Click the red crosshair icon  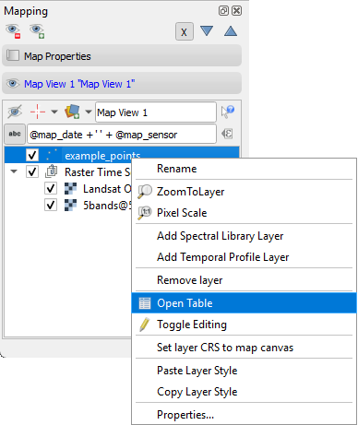(x=38, y=112)
